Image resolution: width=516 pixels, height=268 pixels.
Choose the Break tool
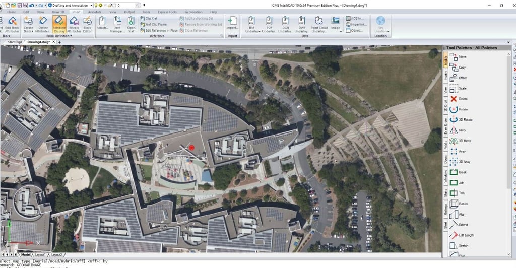[458, 172]
